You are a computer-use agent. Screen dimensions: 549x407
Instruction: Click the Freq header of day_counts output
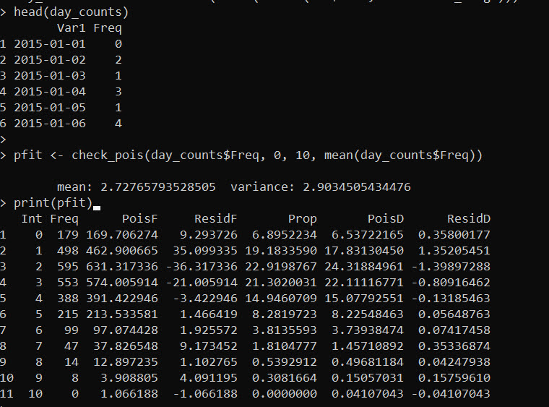pyautogui.click(x=108, y=28)
